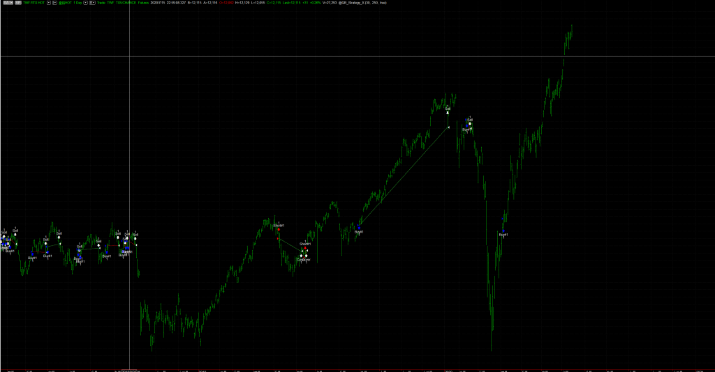
Task: Click the small icon before the Trade label
Action: 93,3
